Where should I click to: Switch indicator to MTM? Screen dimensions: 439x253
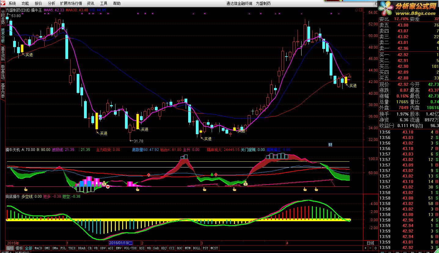188,248
